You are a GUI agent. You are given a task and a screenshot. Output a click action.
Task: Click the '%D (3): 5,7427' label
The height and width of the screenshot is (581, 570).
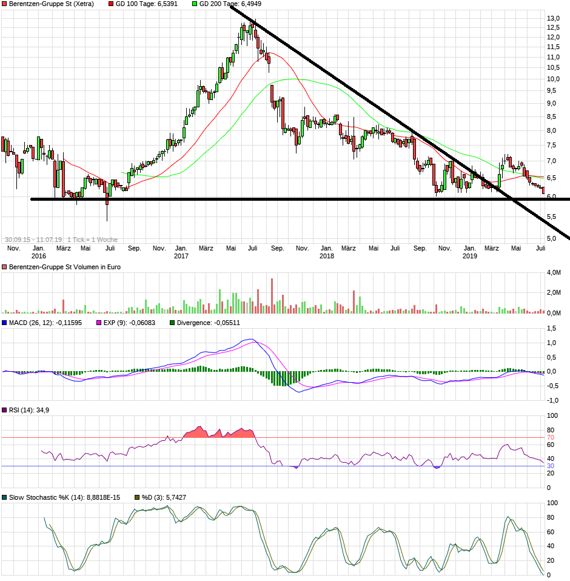point(164,498)
